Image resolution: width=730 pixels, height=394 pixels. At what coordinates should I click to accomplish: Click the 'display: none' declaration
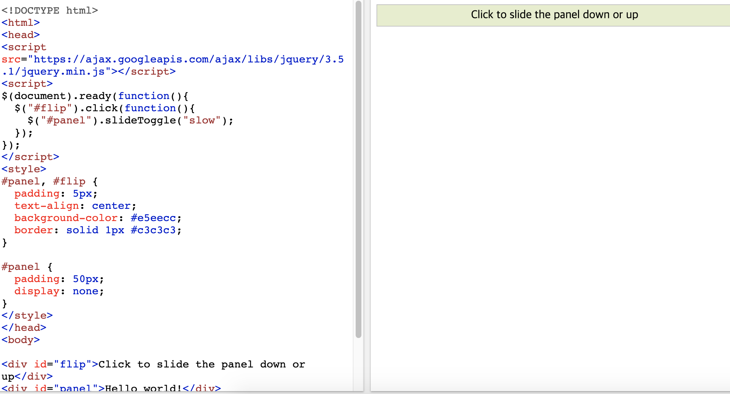(x=59, y=291)
